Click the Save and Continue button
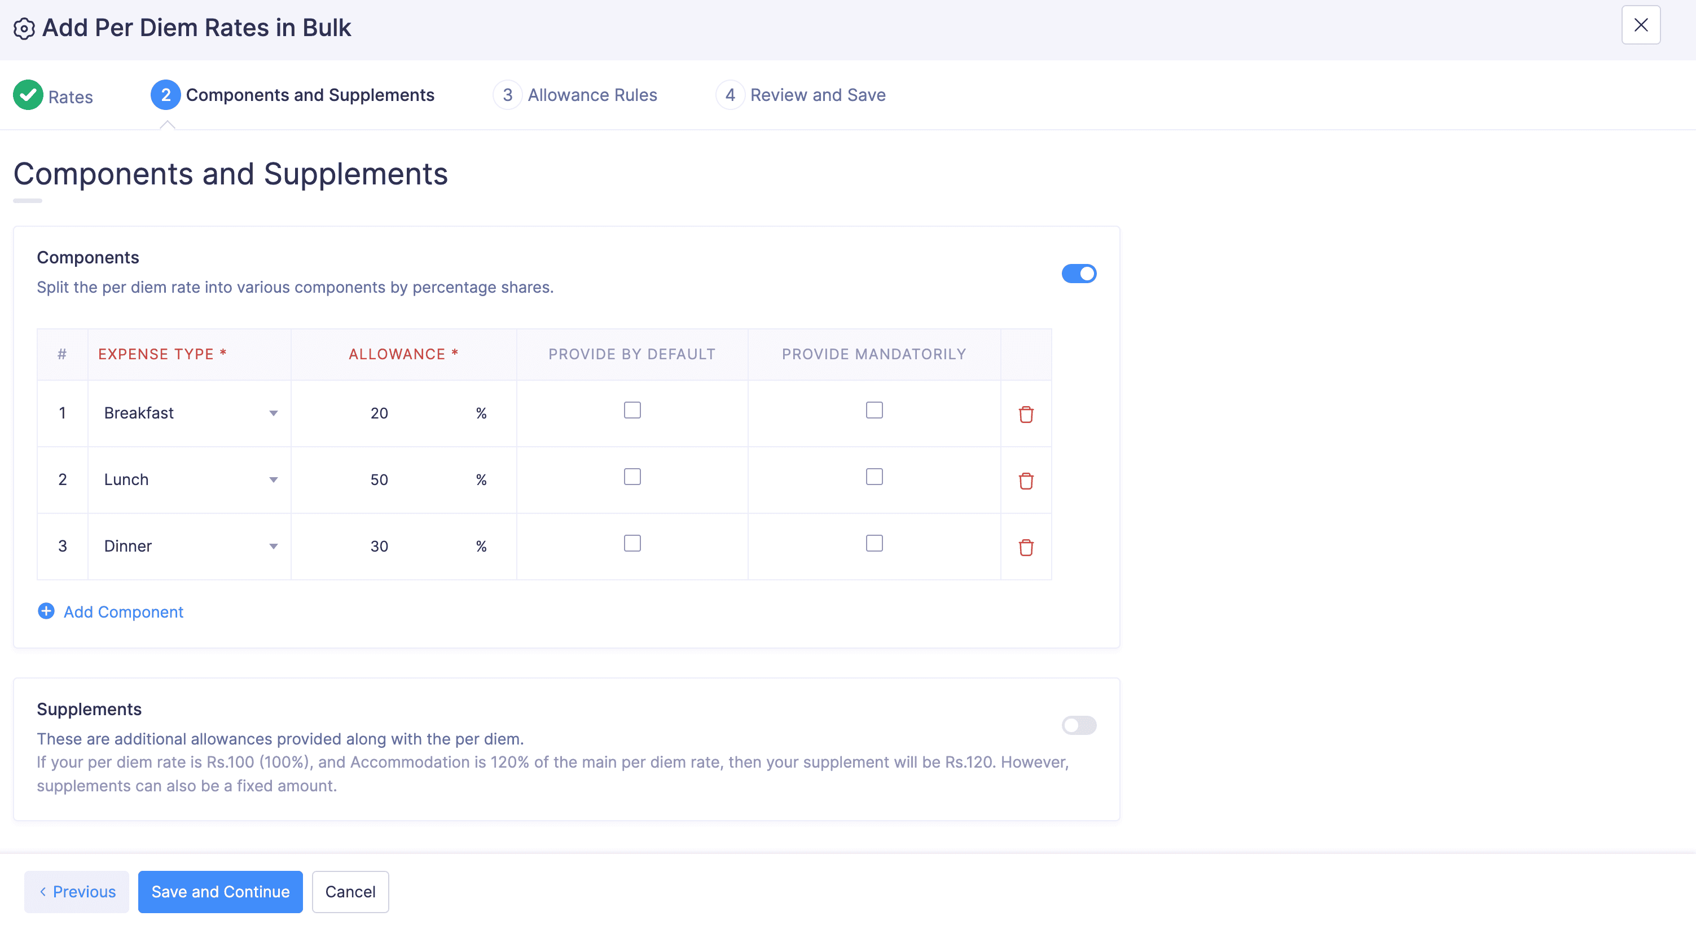Image resolution: width=1696 pixels, height=925 pixels. coord(220,891)
